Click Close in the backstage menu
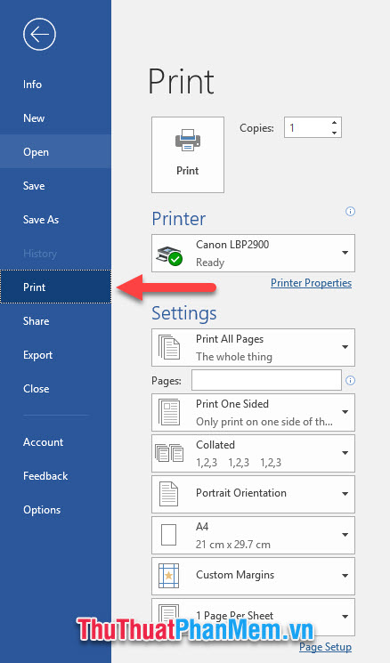The image size is (390, 663). point(55,389)
